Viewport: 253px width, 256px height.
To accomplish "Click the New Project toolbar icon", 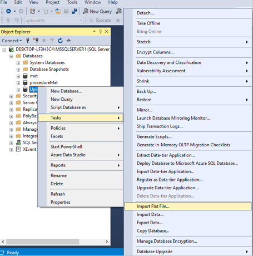I will click(32, 11).
